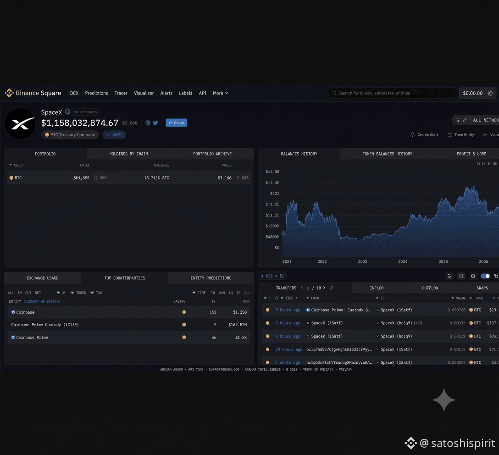The height and width of the screenshot is (455, 499).
Task: Select the ALL time range in counterparties
Action: (247, 293)
